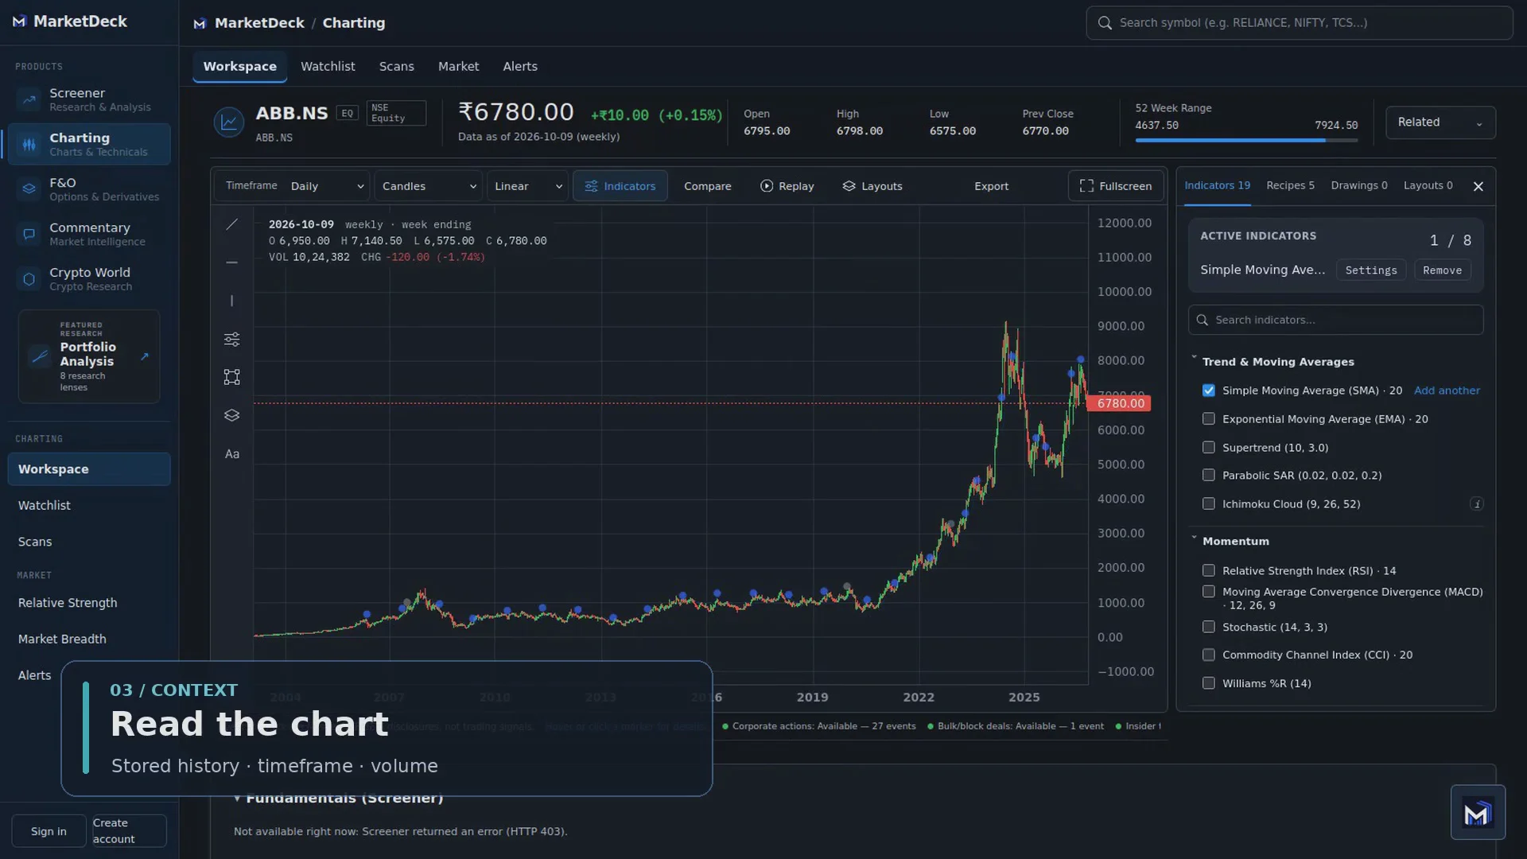Uncheck Simple Moving Average (SMA) indicator
Image resolution: width=1527 pixels, height=859 pixels.
(1208, 391)
